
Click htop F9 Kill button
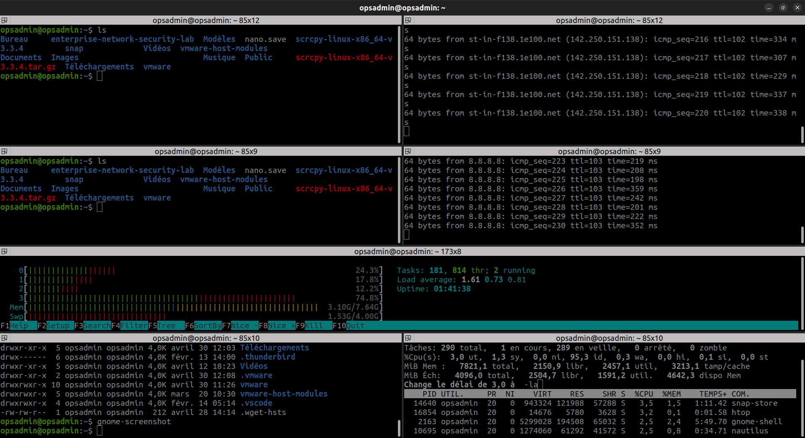pyautogui.click(x=314, y=325)
